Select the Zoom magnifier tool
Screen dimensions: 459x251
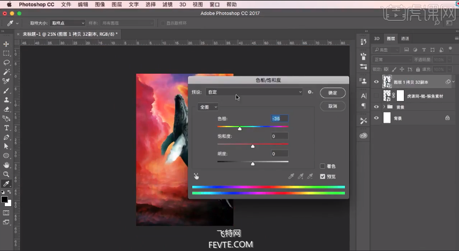tap(6, 174)
